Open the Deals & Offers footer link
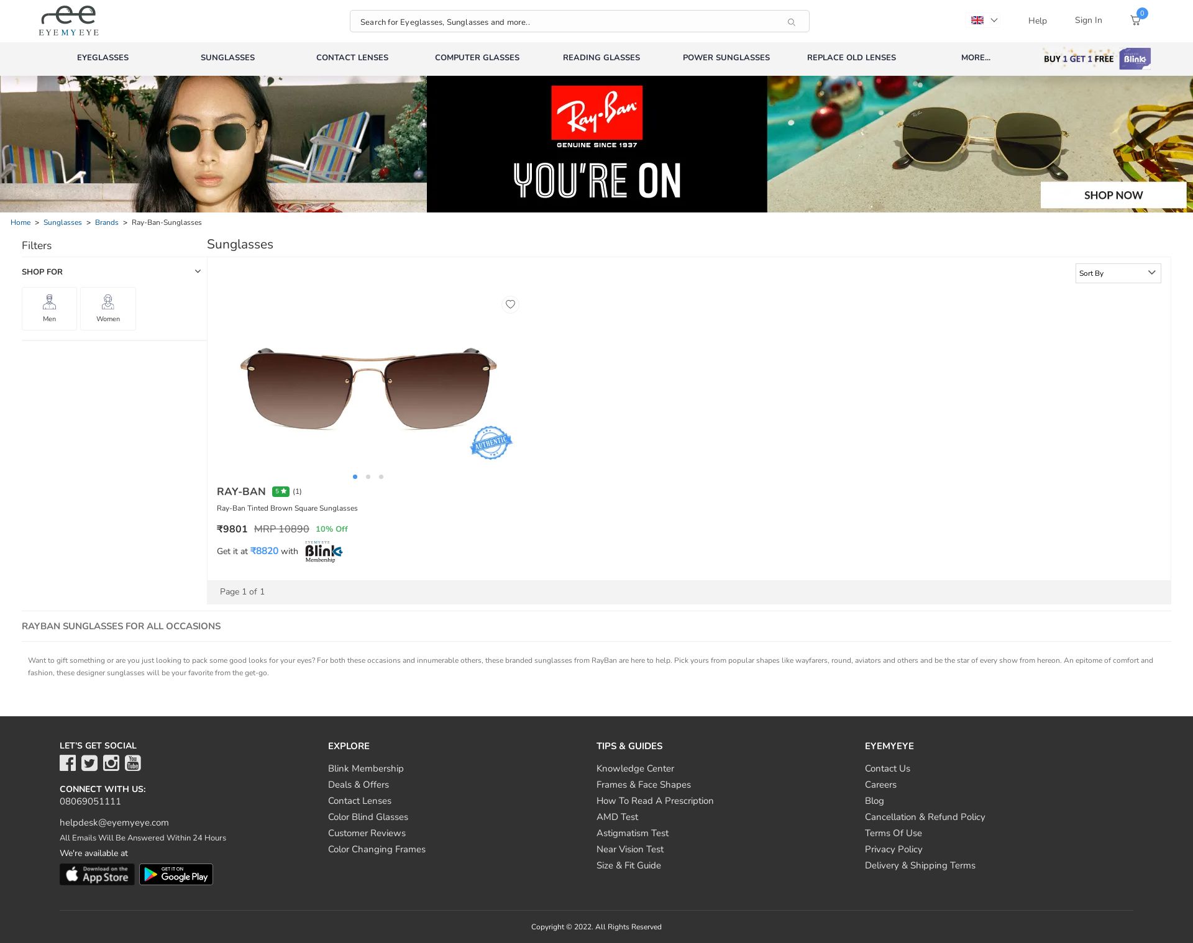 [x=359, y=785]
